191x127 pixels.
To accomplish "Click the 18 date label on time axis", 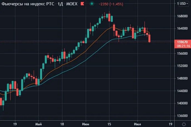I will coord(62,124).
